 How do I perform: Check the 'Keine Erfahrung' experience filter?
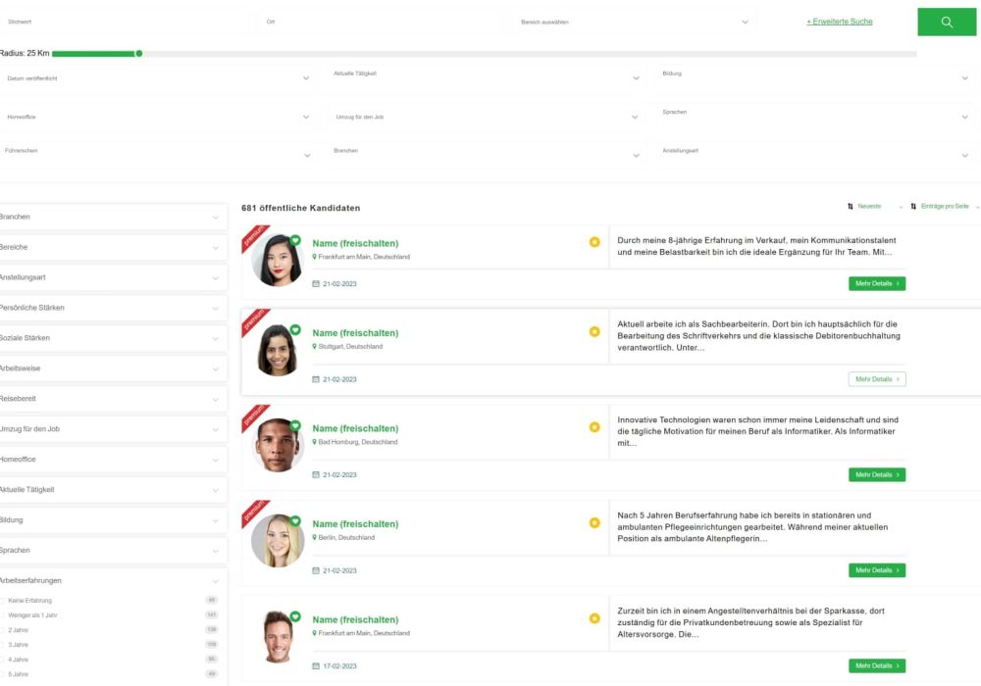(x=3, y=600)
